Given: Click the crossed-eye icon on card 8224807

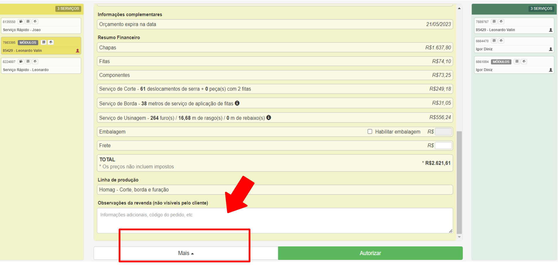Looking at the screenshot, I should coord(35,61).
